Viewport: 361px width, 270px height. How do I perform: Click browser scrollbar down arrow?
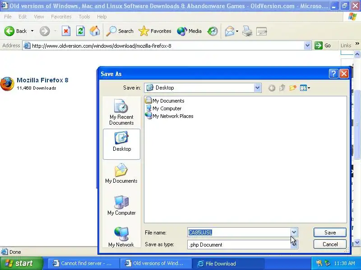point(357,242)
